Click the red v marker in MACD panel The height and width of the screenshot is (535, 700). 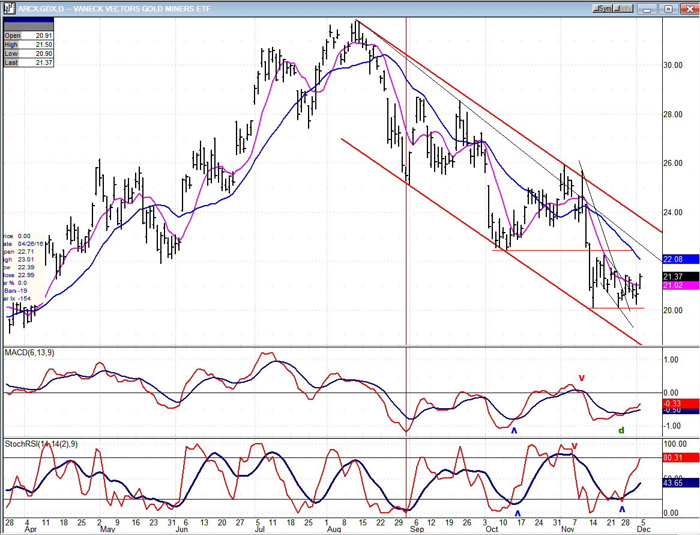[x=581, y=378]
